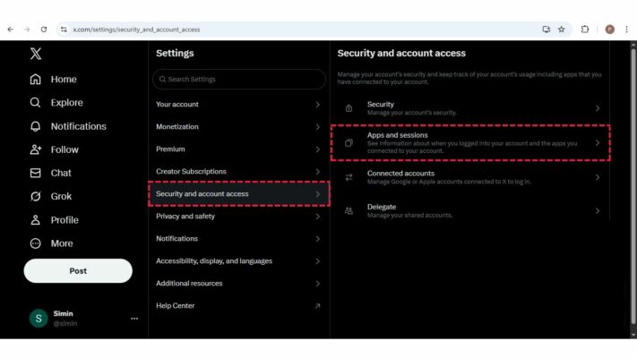This screenshot has width=637, height=358.
Task: Open the Security row chevron
Action: (598, 108)
